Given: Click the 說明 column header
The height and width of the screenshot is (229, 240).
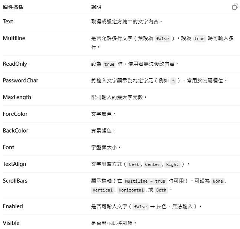Looking at the screenshot, I should click(x=96, y=7).
